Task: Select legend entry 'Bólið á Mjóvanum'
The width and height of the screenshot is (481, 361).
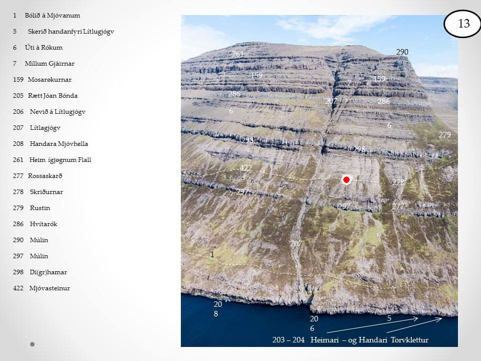Action: pos(52,16)
